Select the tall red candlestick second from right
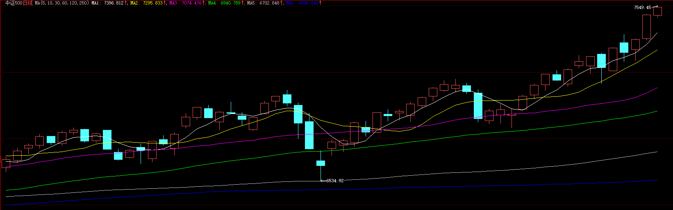The width and height of the screenshot is (673, 210). (647, 27)
